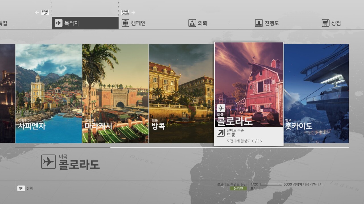The height and width of the screenshot is (204, 364).
Task: Click the 엔터 key select prompt
Action: (21, 188)
